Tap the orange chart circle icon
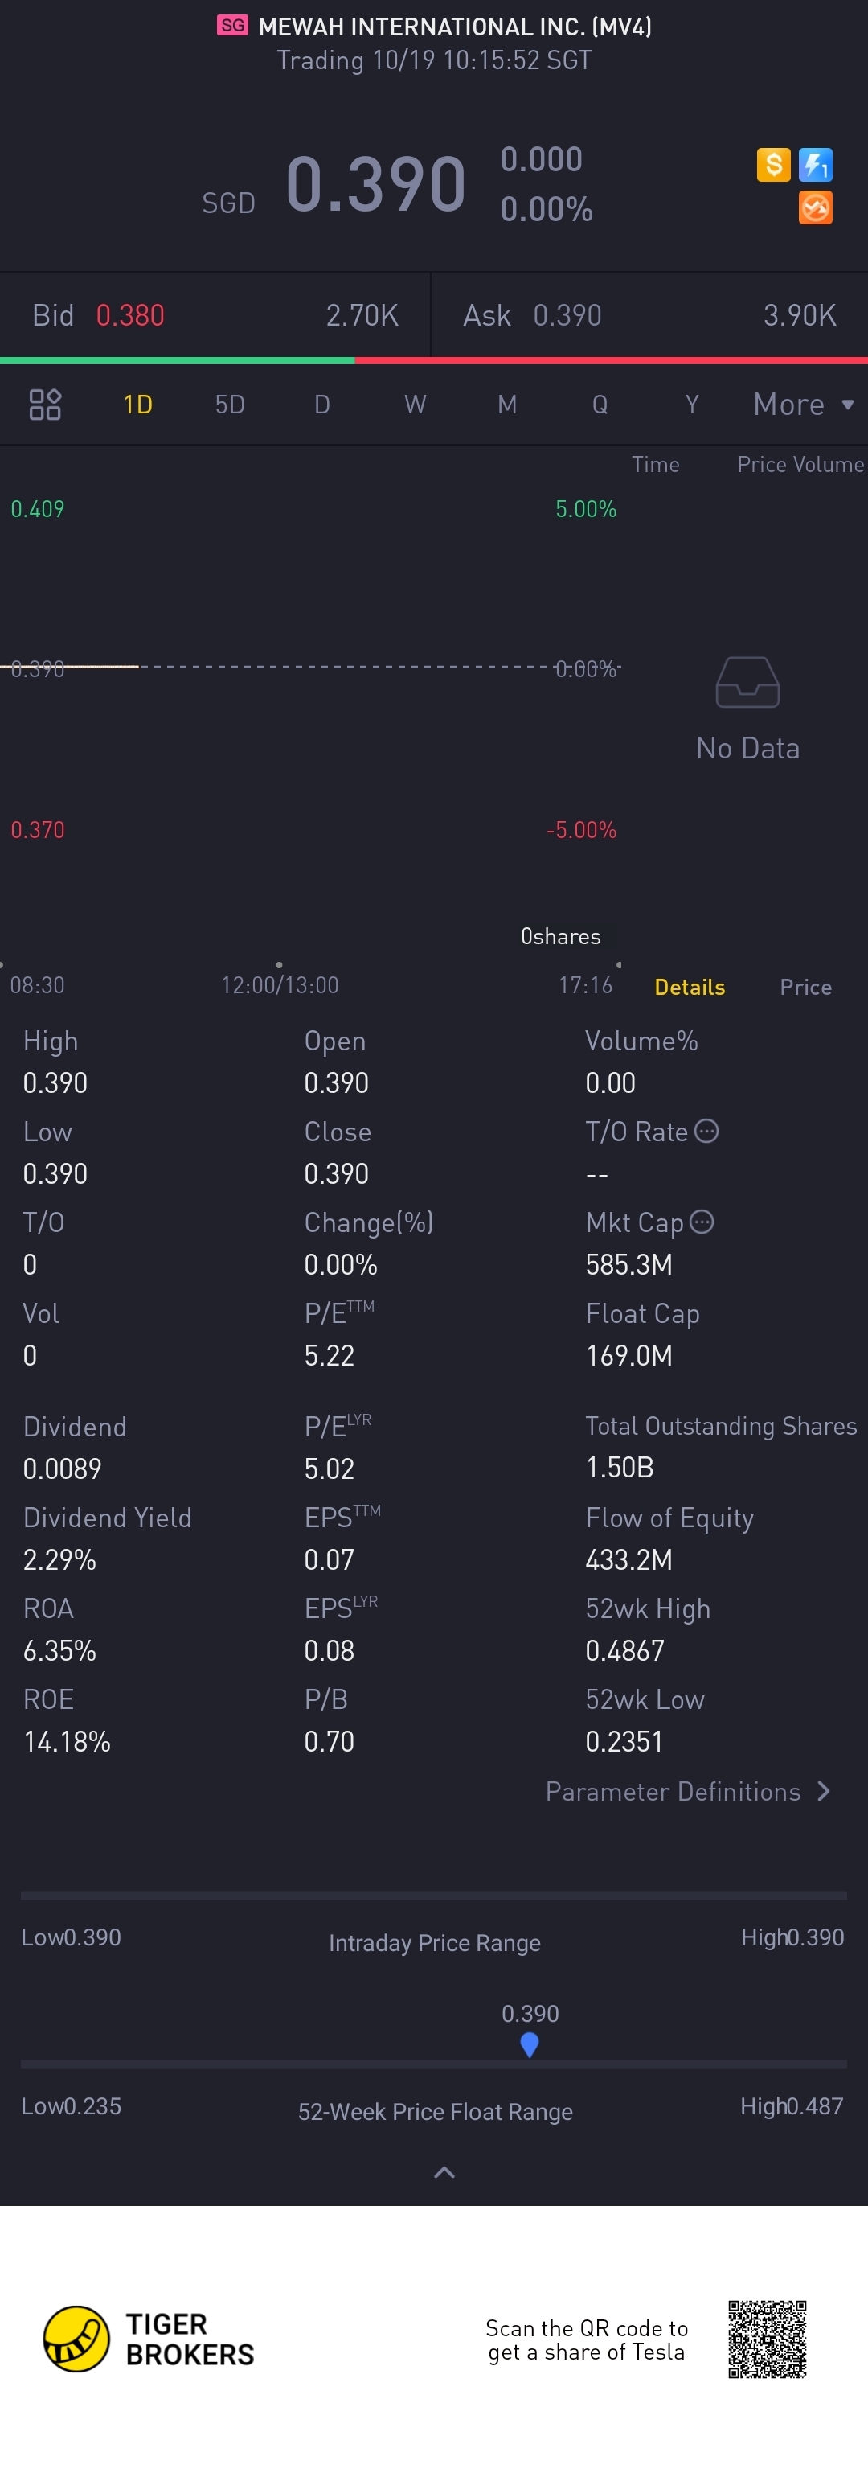This screenshot has height=2473, width=868. point(815,207)
